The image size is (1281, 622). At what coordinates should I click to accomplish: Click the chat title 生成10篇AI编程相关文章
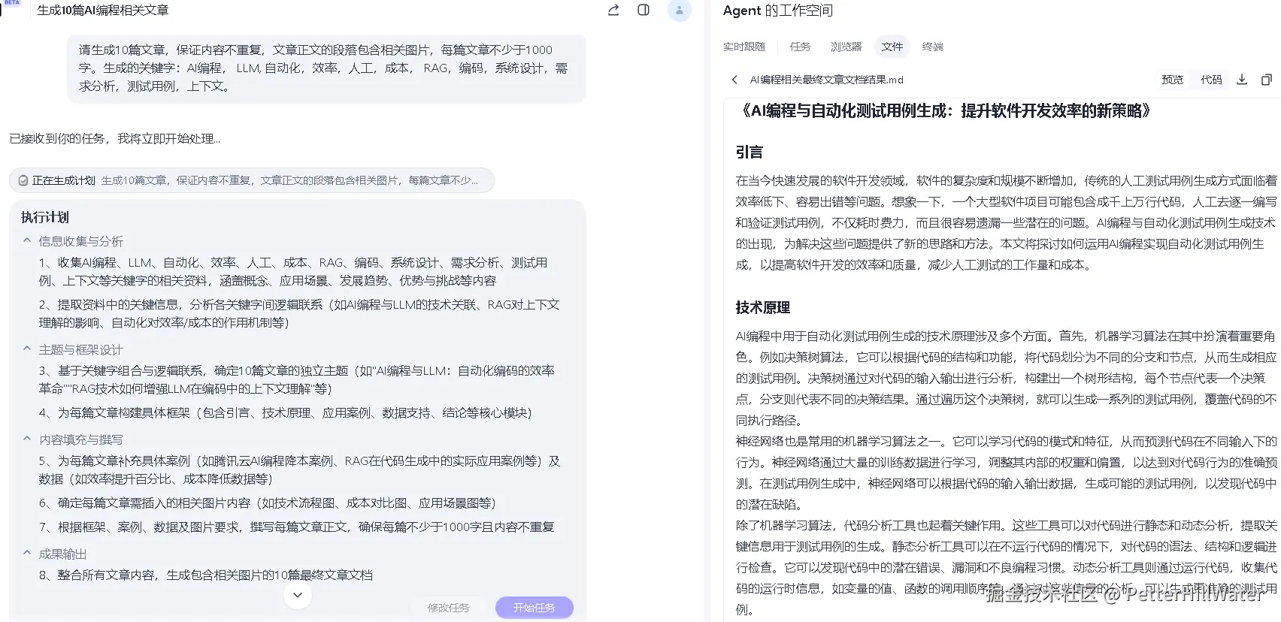pos(103,10)
